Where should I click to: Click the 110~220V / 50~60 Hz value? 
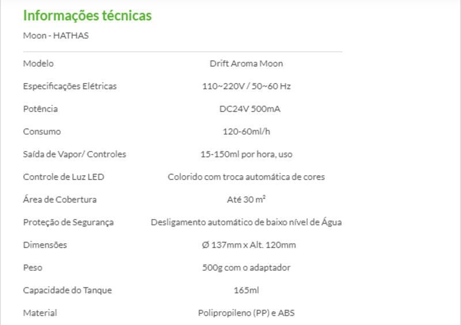pos(246,86)
